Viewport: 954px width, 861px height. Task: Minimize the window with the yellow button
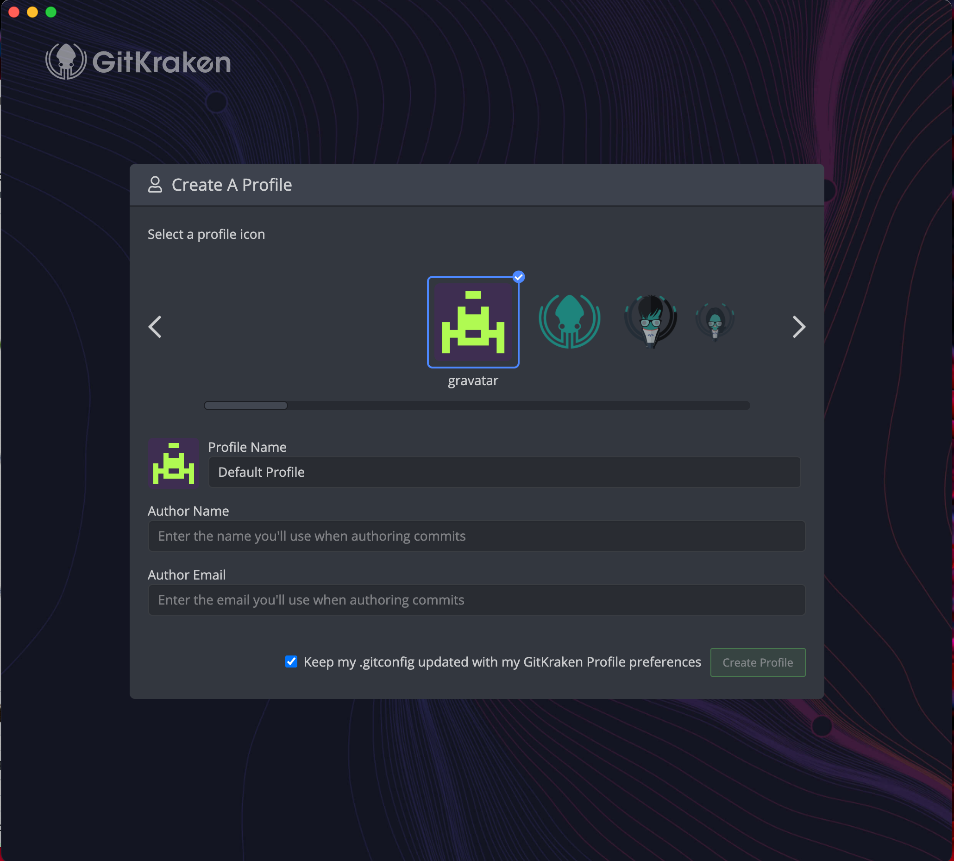tap(32, 12)
